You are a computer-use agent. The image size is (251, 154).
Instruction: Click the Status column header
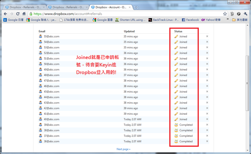178,31
